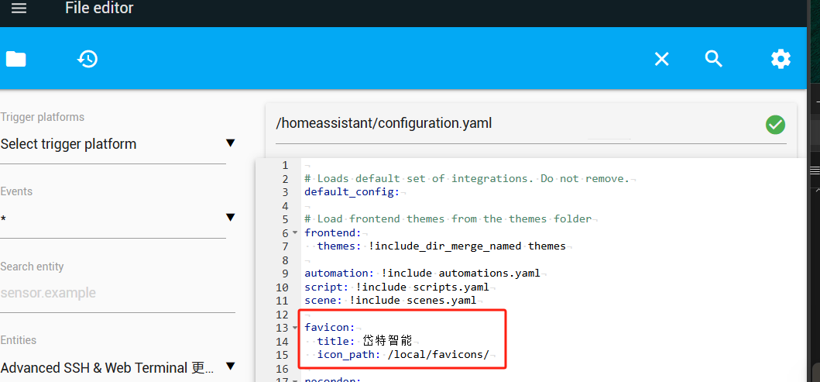This screenshot has height=382, width=820.
Task: Click line number 9 in gutter
Action: click(x=284, y=274)
